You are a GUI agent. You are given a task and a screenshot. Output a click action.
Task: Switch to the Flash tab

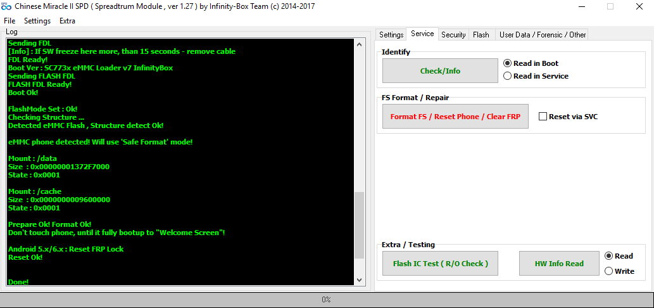point(481,35)
